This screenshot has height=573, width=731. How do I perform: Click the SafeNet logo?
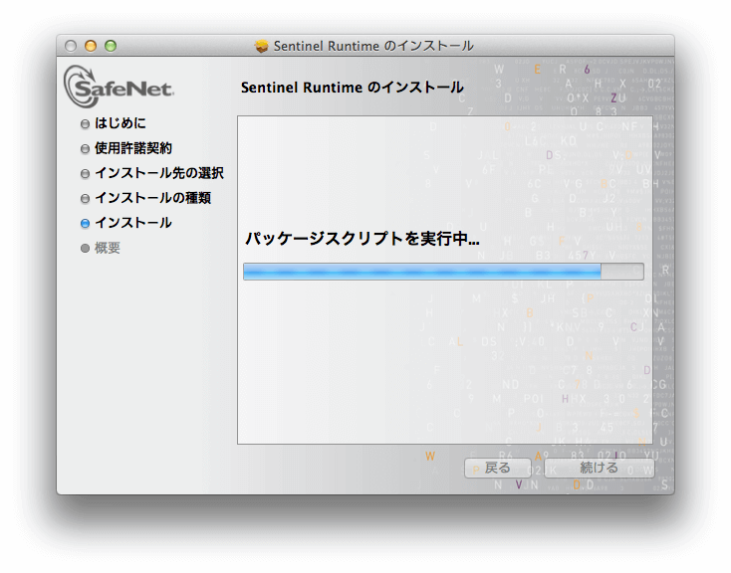(119, 87)
